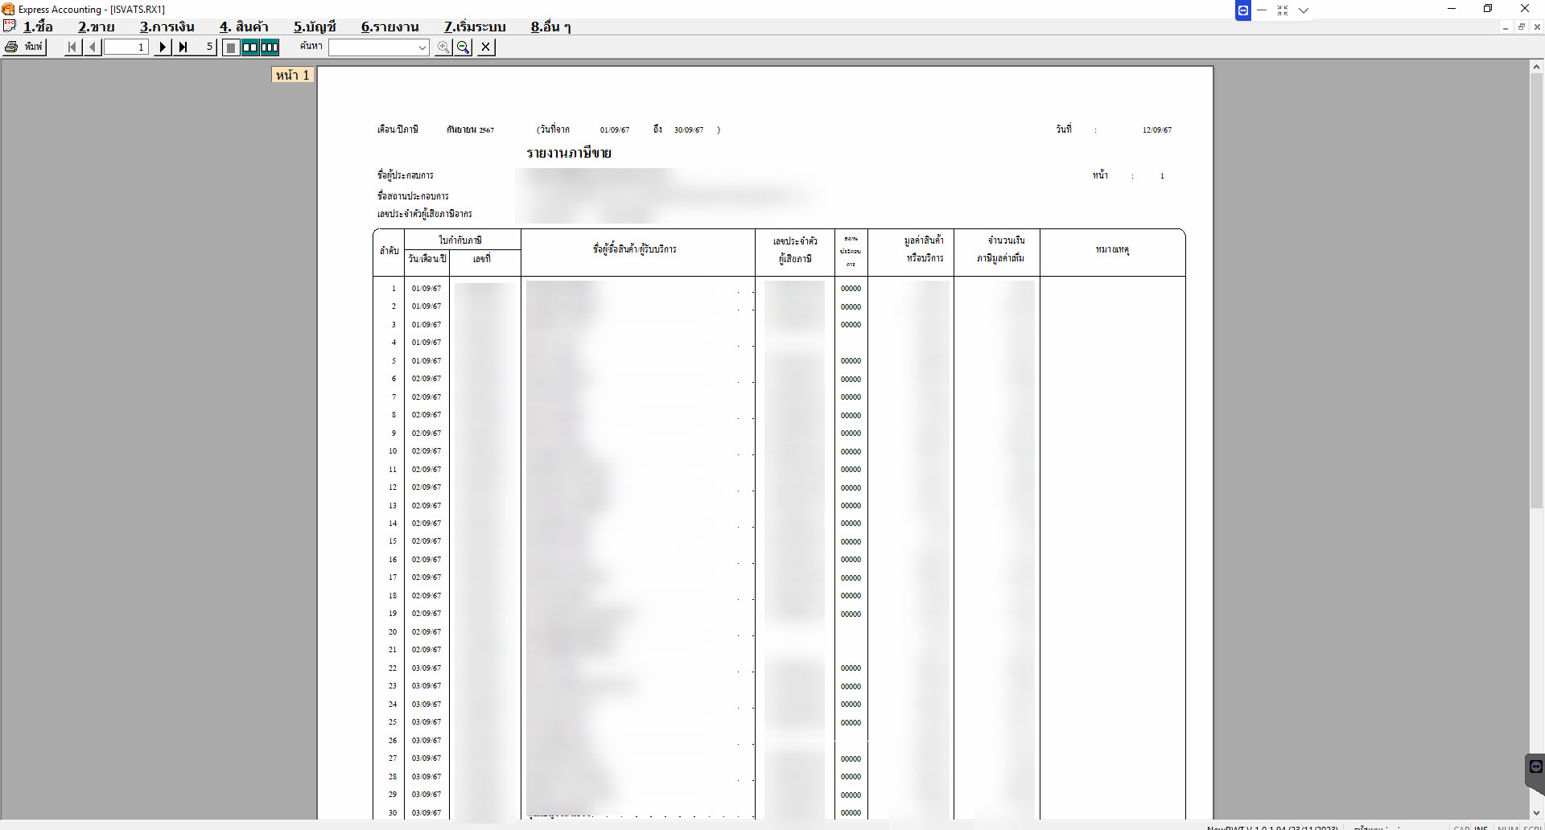
Task: Open the 6.รายงาน menu
Action: 389,27
